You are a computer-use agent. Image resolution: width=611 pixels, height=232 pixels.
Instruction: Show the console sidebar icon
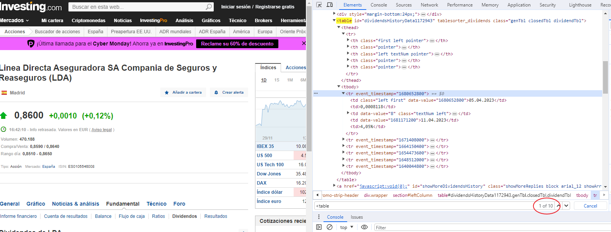319,227
